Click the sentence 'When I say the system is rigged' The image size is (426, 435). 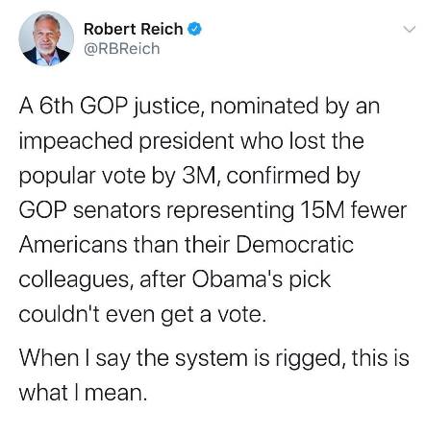(179, 358)
